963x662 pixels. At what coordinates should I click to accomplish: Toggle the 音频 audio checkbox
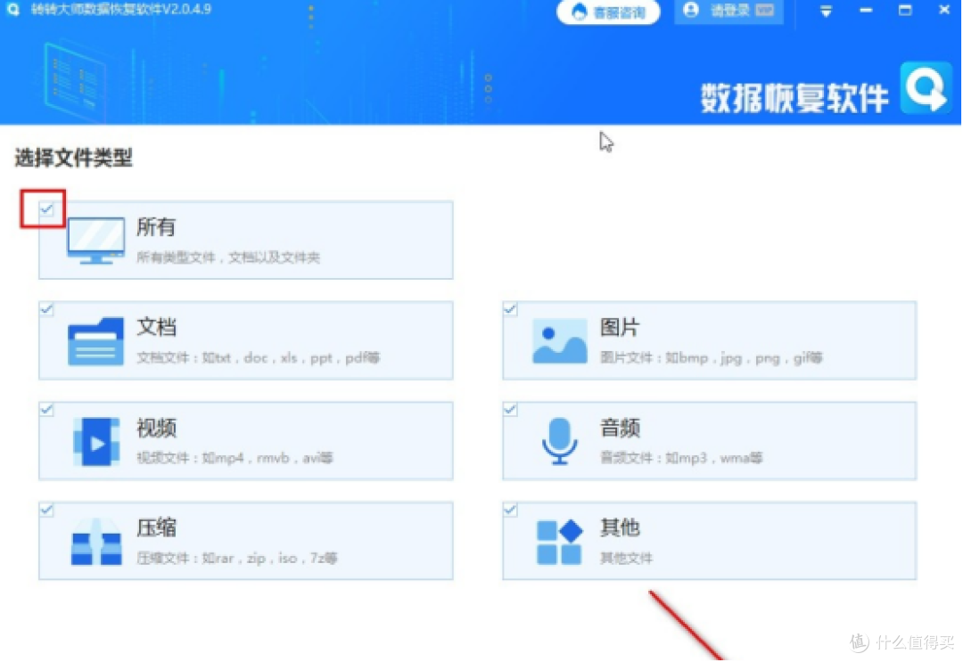coord(510,409)
